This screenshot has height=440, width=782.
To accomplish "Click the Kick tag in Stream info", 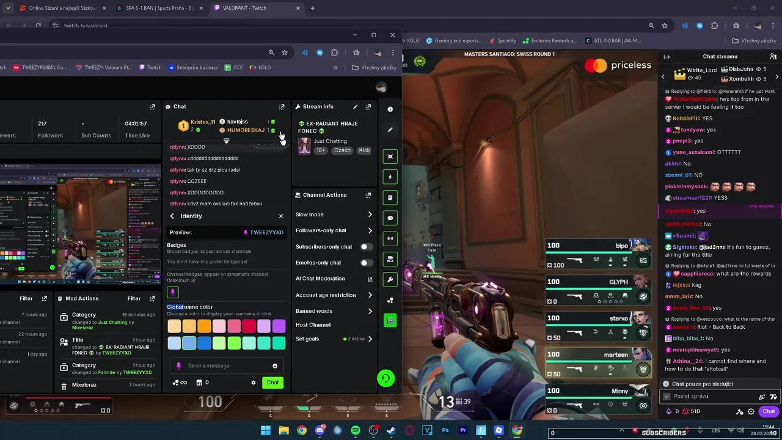I will [364, 150].
